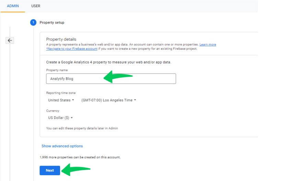Expand Show advanced options
This screenshot has height=181, width=284.
pos(62,146)
